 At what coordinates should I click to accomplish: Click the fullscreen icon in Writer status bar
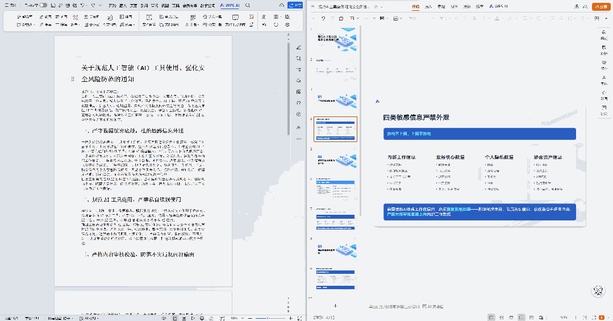299,318
